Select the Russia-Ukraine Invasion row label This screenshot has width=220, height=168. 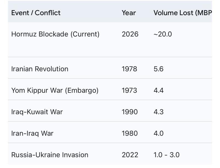click(50, 155)
